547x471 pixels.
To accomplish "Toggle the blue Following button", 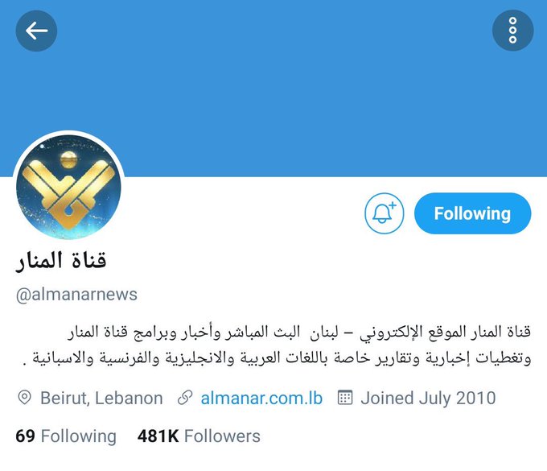I will pyautogui.click(x=472, y=213).
